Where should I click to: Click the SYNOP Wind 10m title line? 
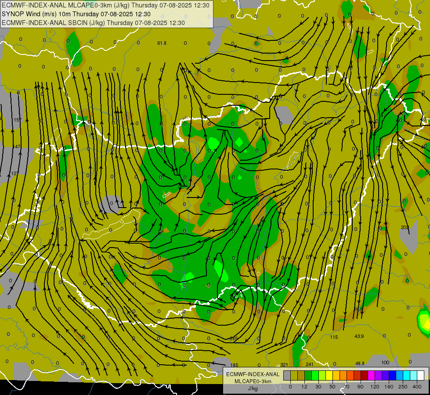pos(76,14)
